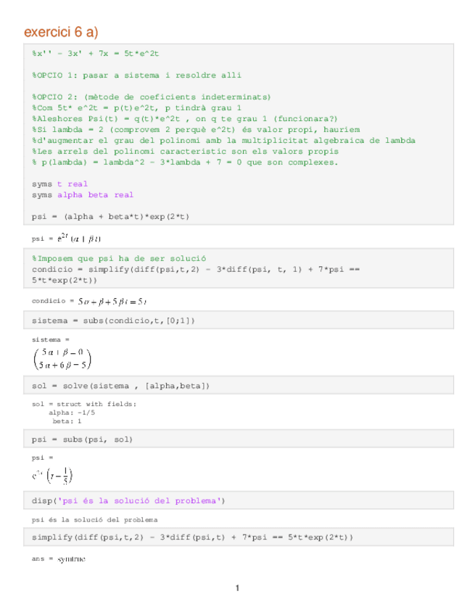Click the "exercici 6 a)" heading
Screen dimensions: 475x615
pyautogui.click(x=61, y=32)
